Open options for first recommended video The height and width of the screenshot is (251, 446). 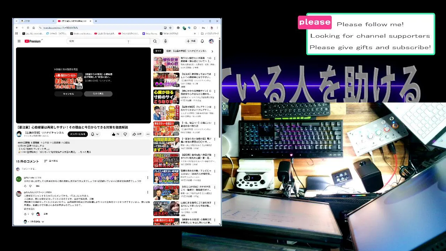[x=215, y=59]
